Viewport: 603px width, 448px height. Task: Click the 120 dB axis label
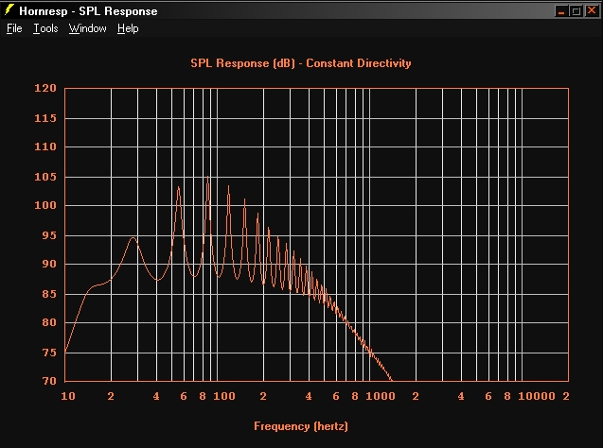[x=45, y=88]
